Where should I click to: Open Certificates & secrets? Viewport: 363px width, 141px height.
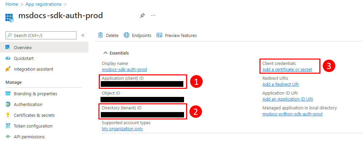pos(34,115)
